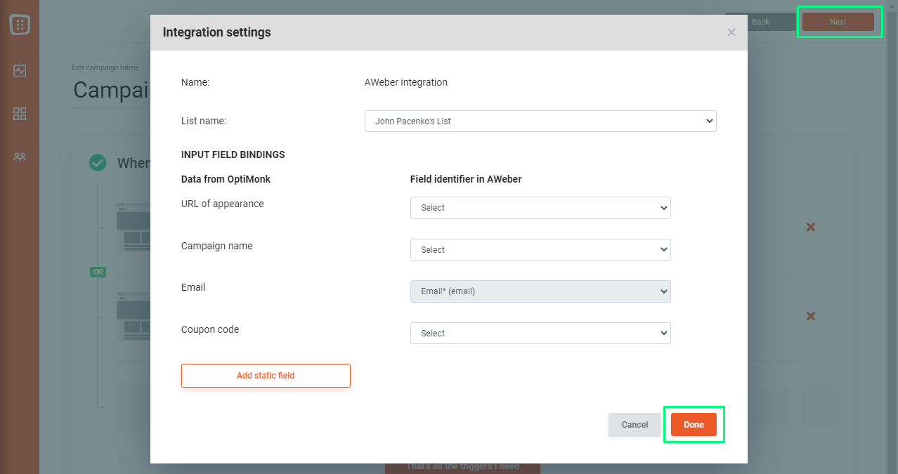Click the OptiMonk logo icon in the sidebar

coord(20,25)
